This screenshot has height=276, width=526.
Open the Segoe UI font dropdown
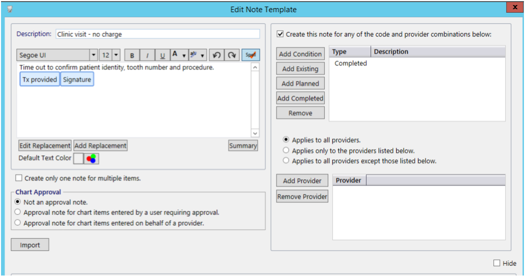coord(93,55)
